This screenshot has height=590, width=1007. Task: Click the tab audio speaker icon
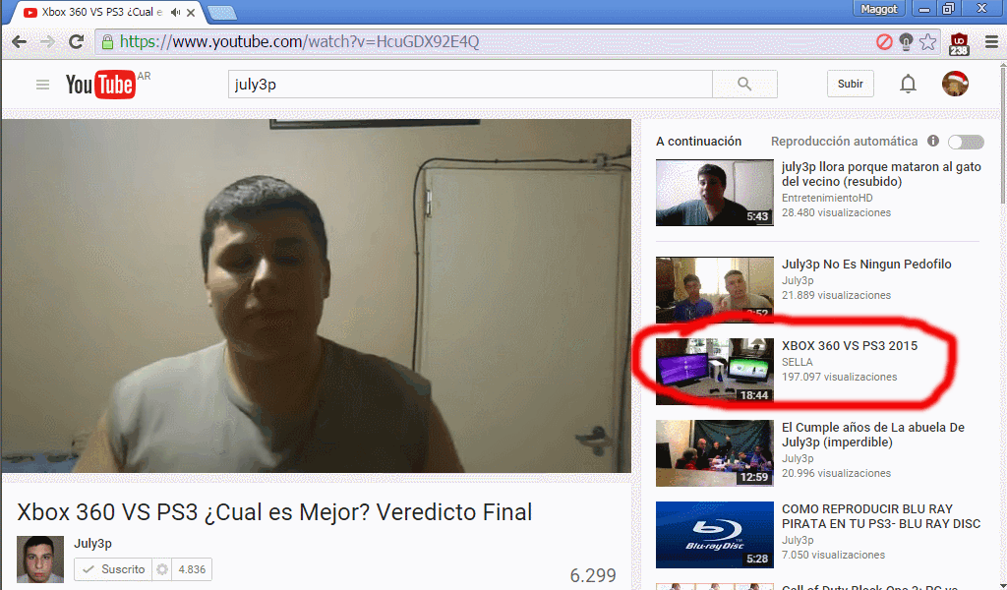tap(175, 12)
